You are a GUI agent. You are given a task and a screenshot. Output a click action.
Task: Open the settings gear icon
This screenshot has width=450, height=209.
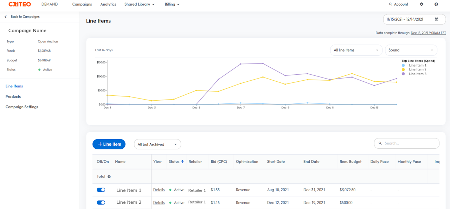(422, 4)
